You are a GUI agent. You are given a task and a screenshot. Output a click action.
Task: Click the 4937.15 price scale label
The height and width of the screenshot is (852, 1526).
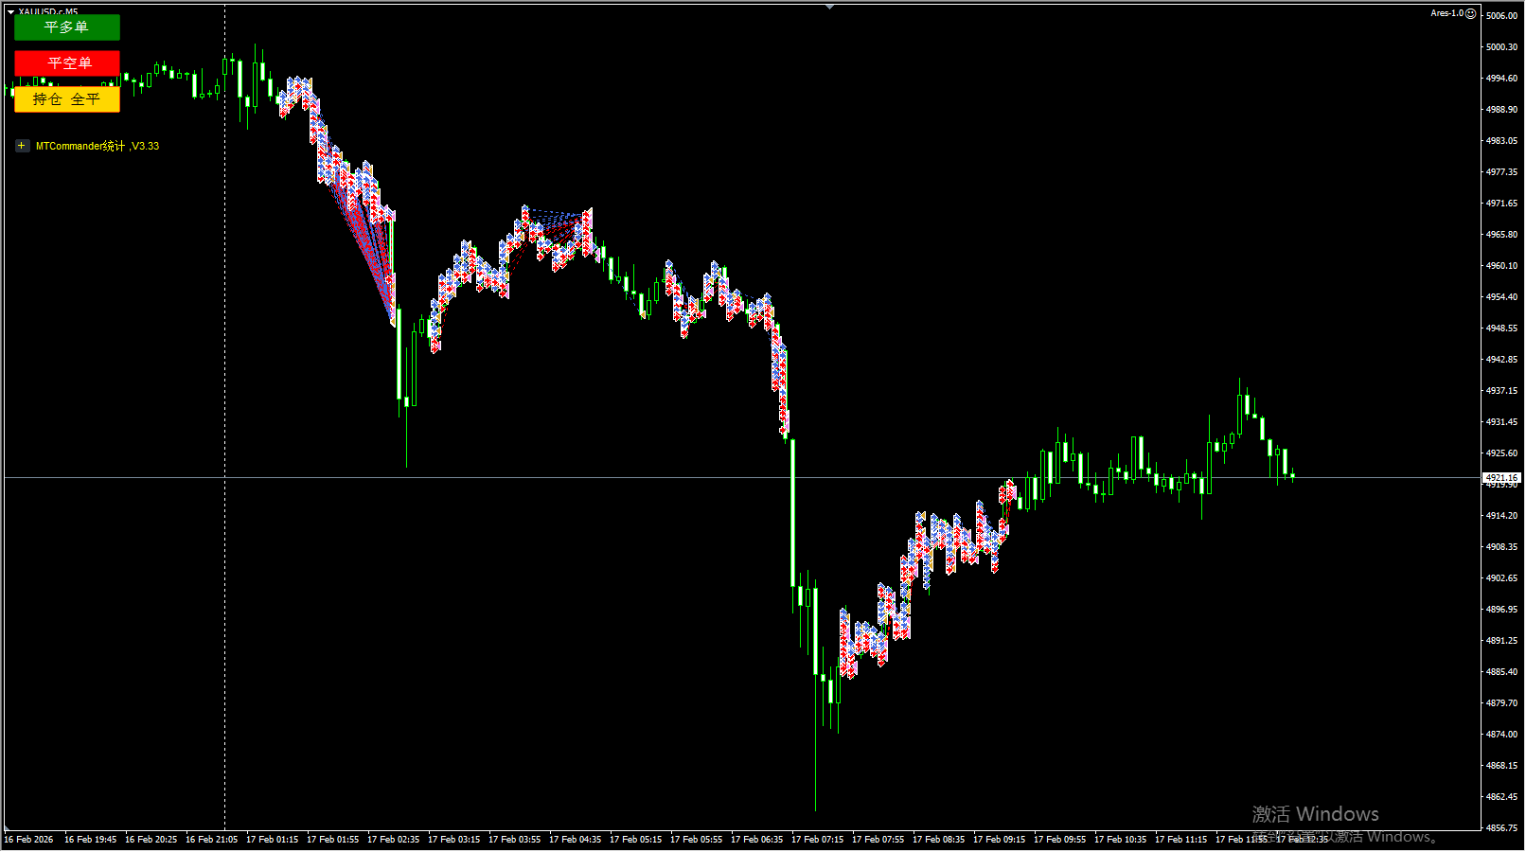coord(1501,391)
